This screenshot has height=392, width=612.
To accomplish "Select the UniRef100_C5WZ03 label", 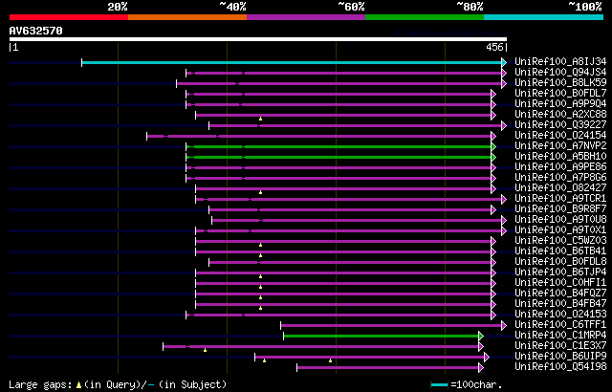I will 560,241.
